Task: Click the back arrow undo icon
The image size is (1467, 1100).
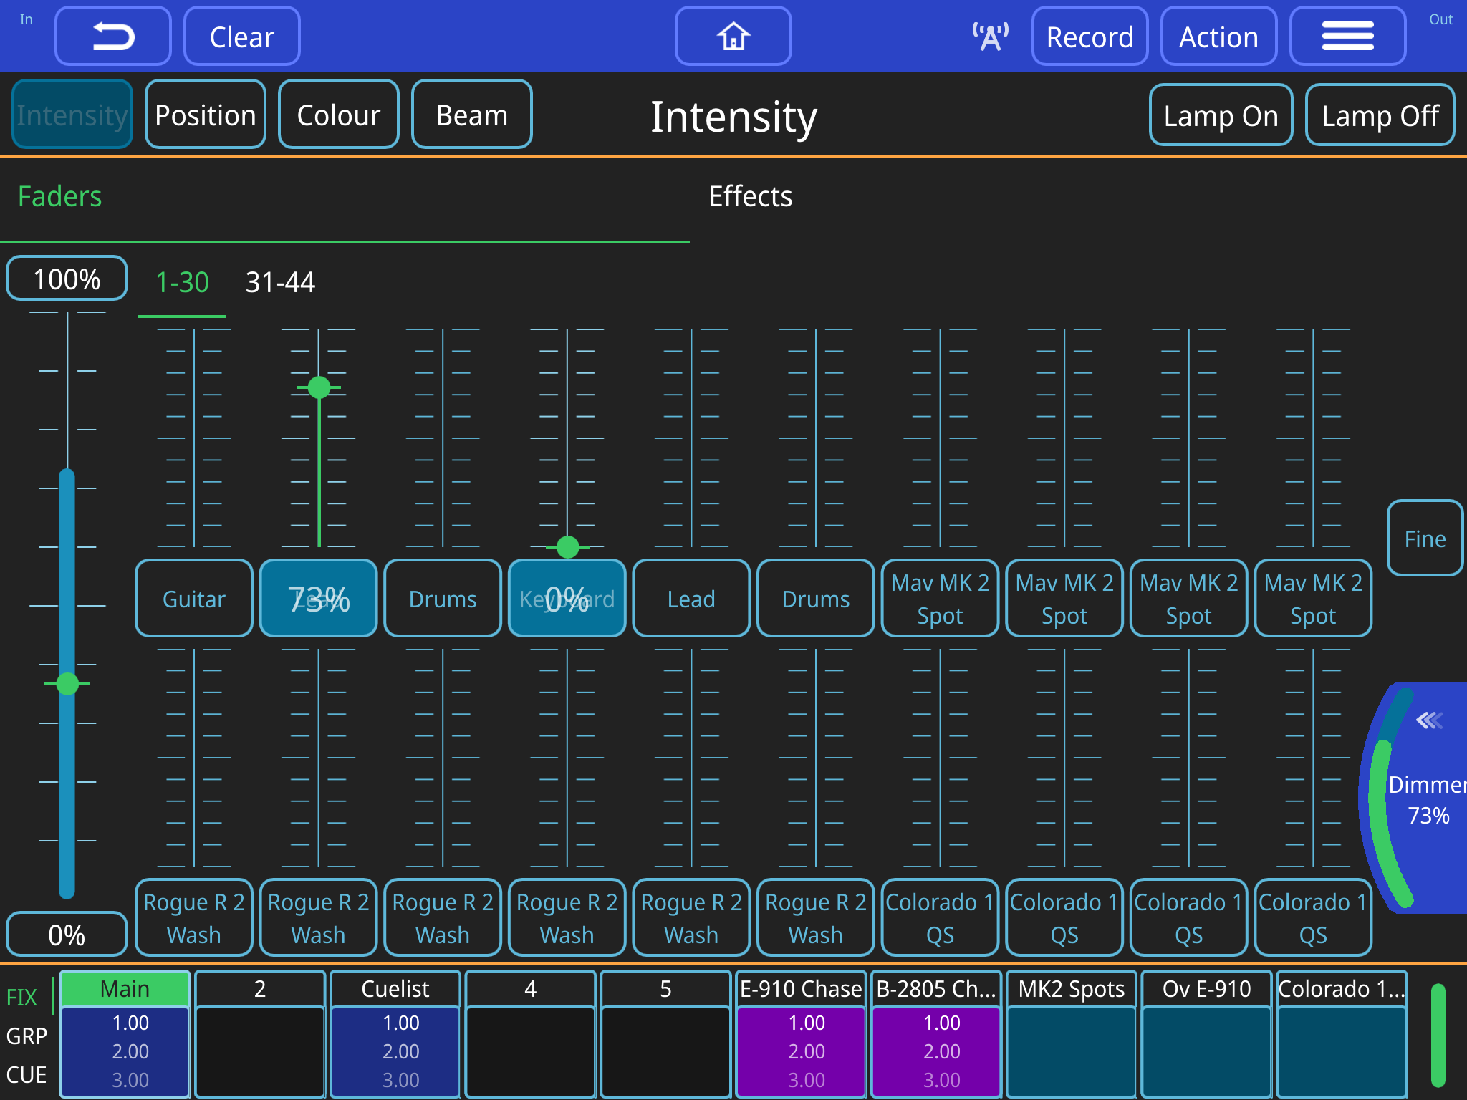Action: coord(113,37)
